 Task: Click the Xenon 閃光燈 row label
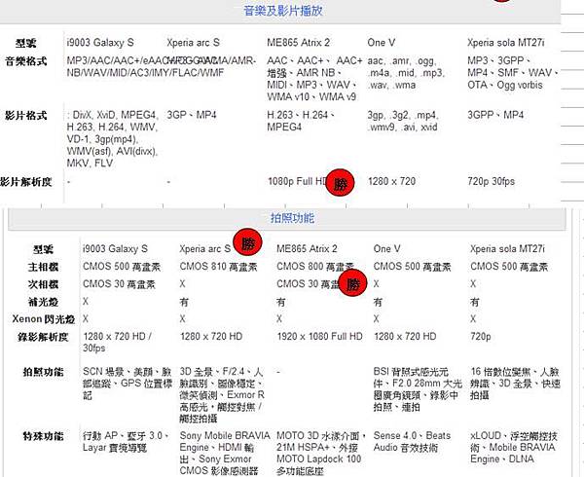[43, 319]
